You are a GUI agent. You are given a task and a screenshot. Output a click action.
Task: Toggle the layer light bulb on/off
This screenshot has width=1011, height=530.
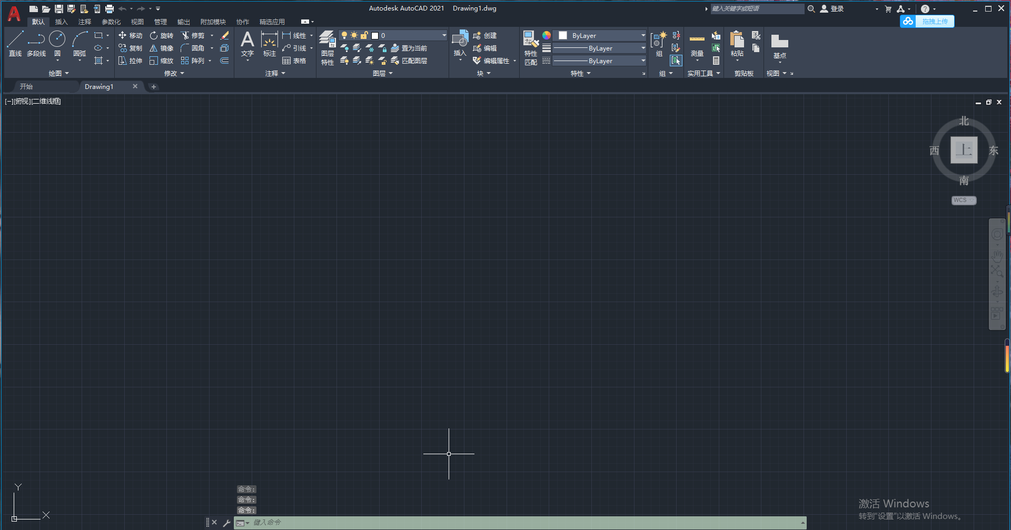[x=344, y=35]
